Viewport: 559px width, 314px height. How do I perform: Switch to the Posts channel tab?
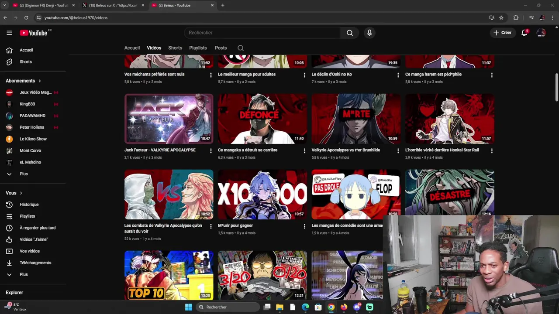pyautogui.click(x=221, y=48)
